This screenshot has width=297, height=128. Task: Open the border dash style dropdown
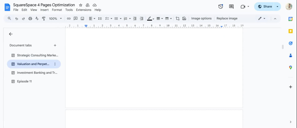(168, 18)
